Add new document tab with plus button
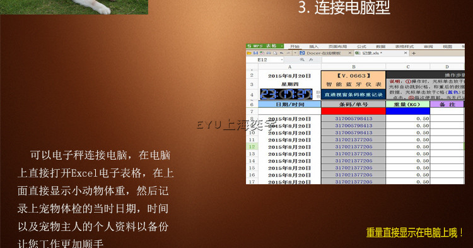 414,53
